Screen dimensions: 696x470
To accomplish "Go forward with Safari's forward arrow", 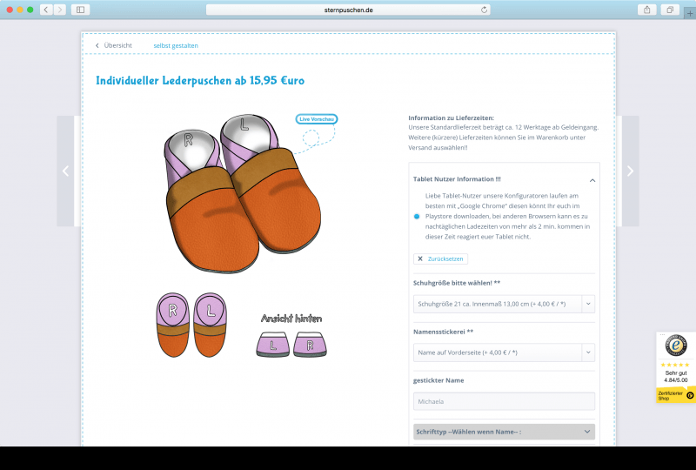I will click(60, 10).
